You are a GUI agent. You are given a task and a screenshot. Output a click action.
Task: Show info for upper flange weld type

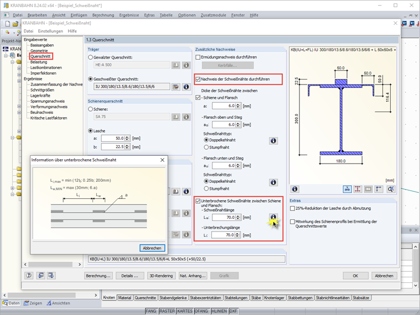point(273,141)
